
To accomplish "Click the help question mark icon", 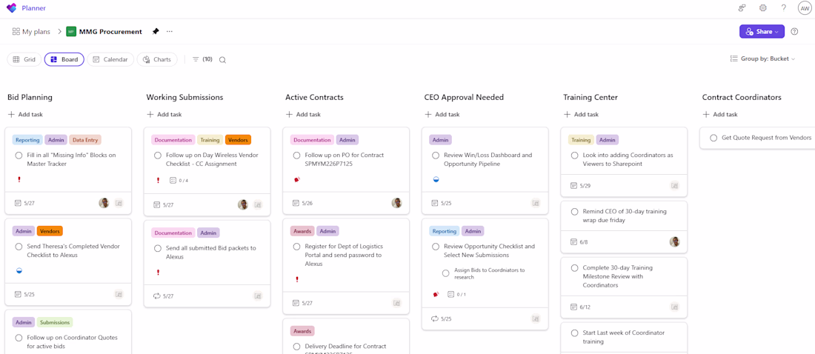I will coord(784,8).
